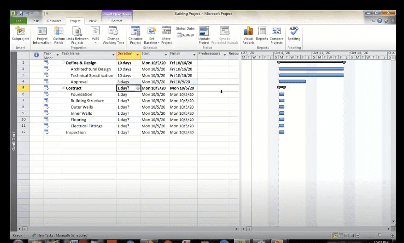Click the Technical Specification Gantt bar

pos(311,75)
